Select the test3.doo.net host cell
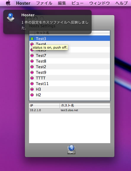The height and width of the screenshot is (171, 131). [x=69, y=110]
